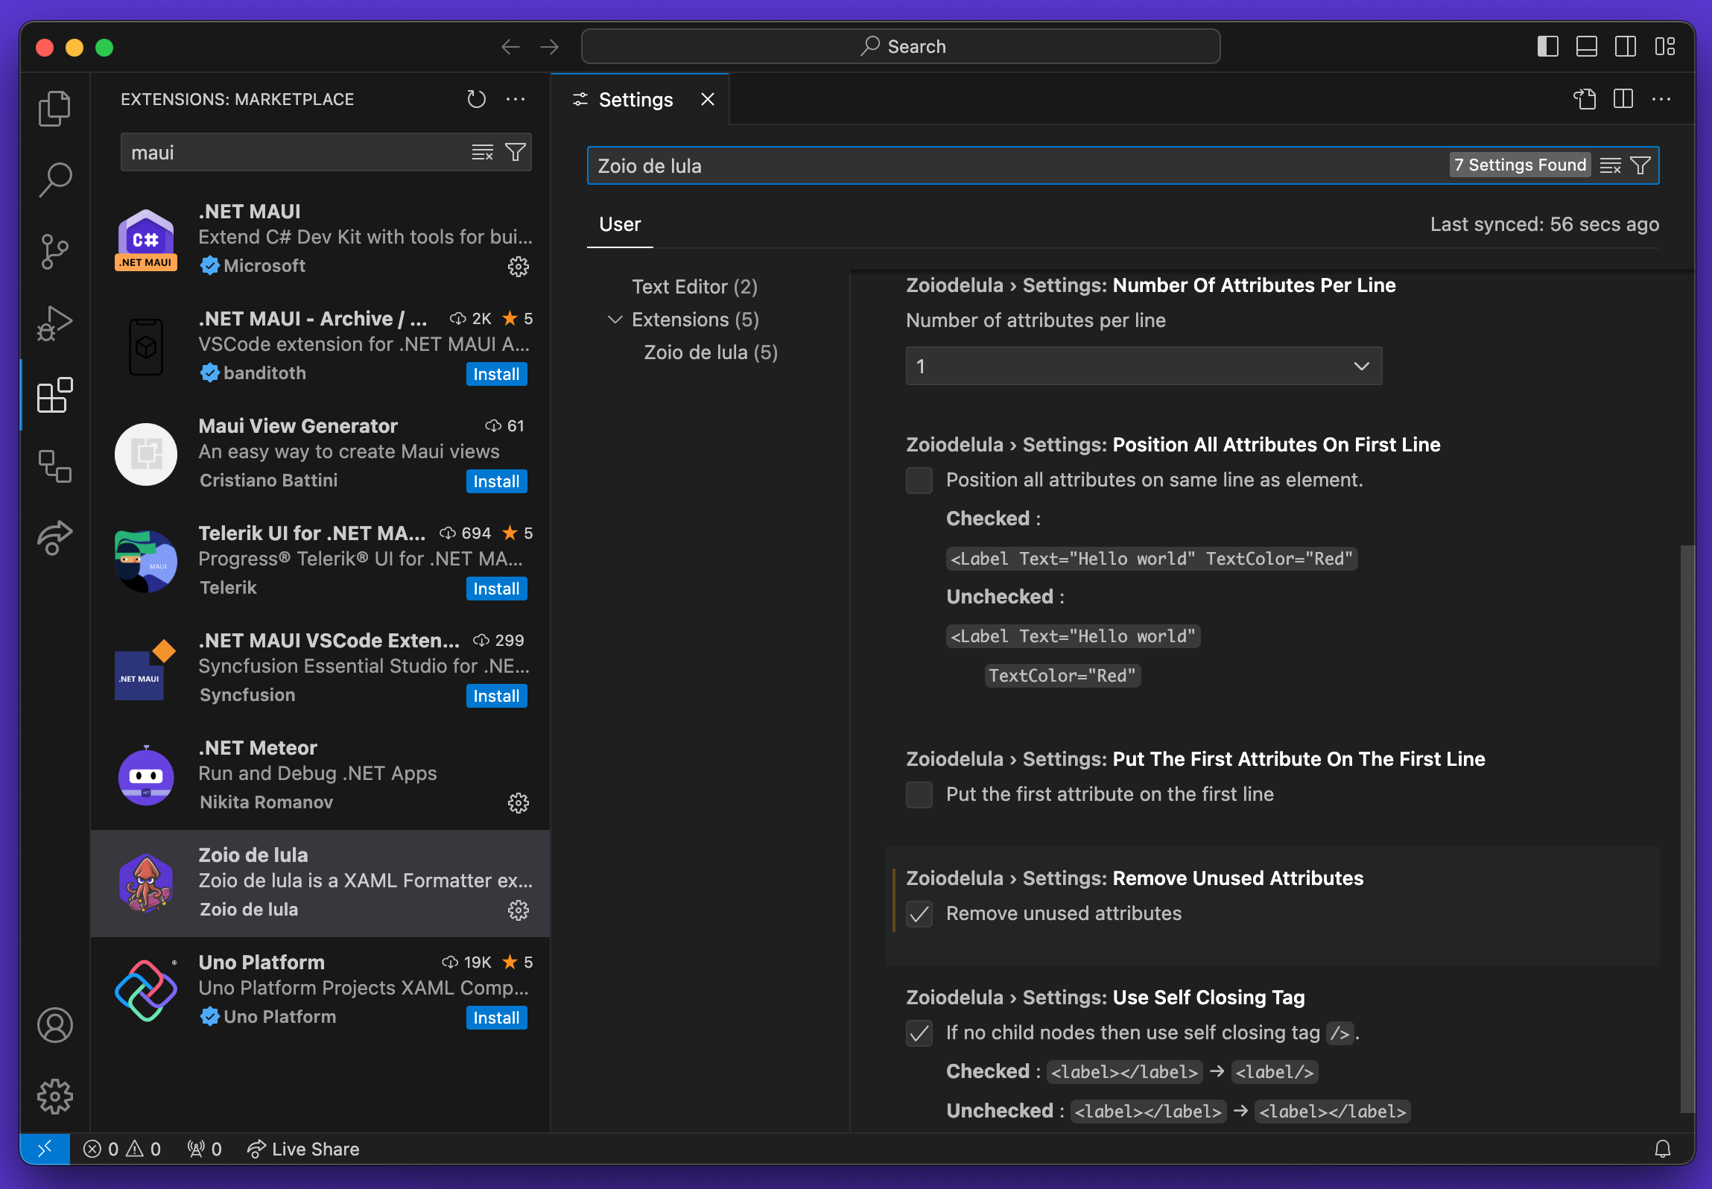Open ports forwarded indicator in status bar

coord(204,1149)
